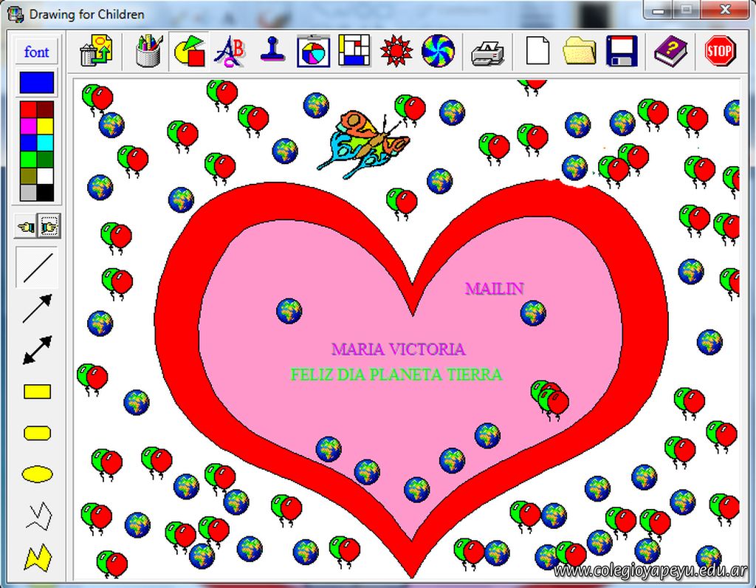
Task: Click the font button
Action: click(36, 52)
